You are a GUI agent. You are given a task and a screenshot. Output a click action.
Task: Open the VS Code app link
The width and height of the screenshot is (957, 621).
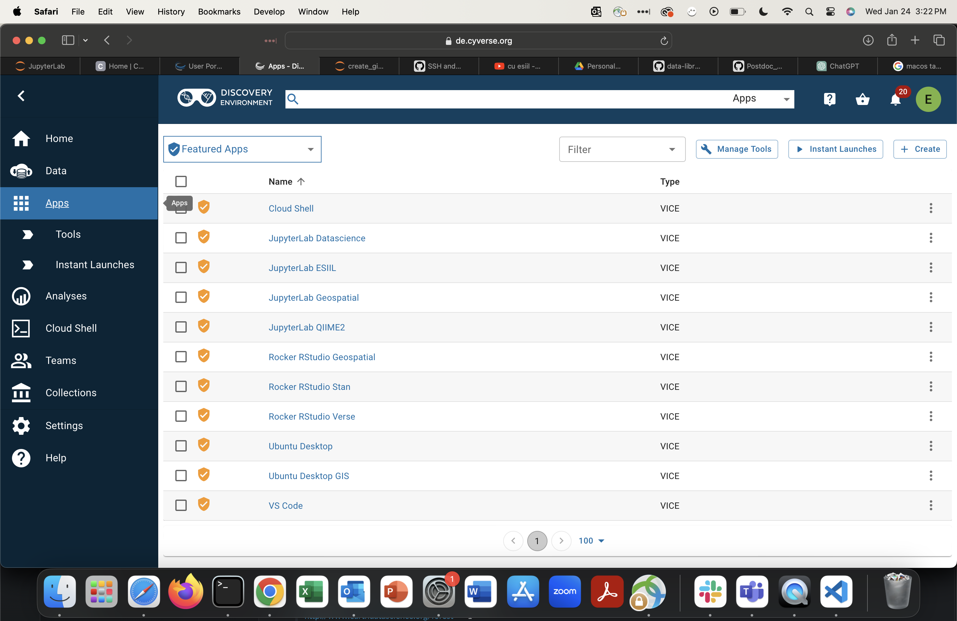point(285,505)
